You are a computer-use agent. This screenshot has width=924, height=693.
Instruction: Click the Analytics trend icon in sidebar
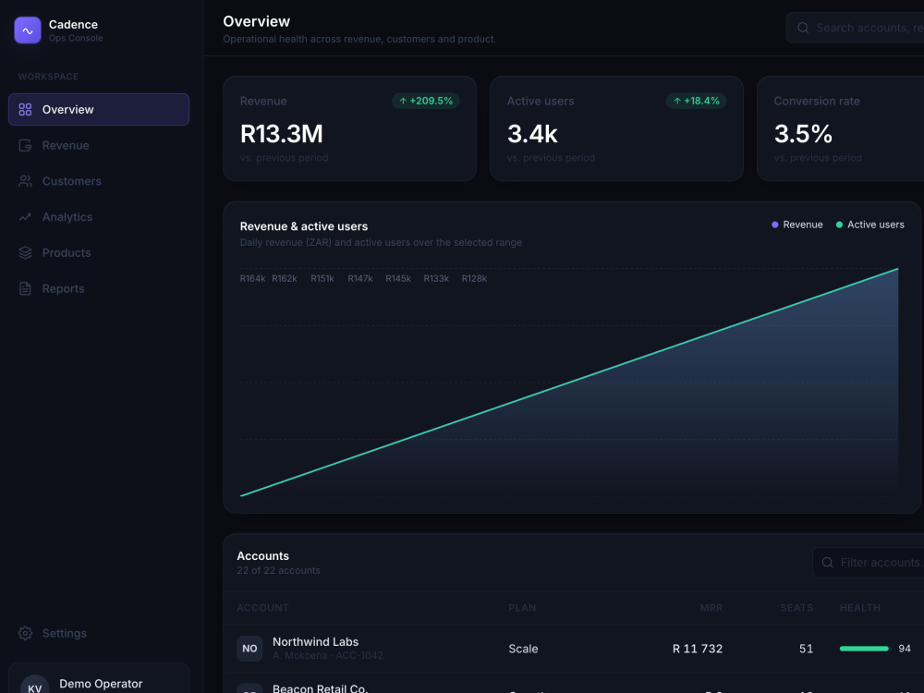pos(25,217)
